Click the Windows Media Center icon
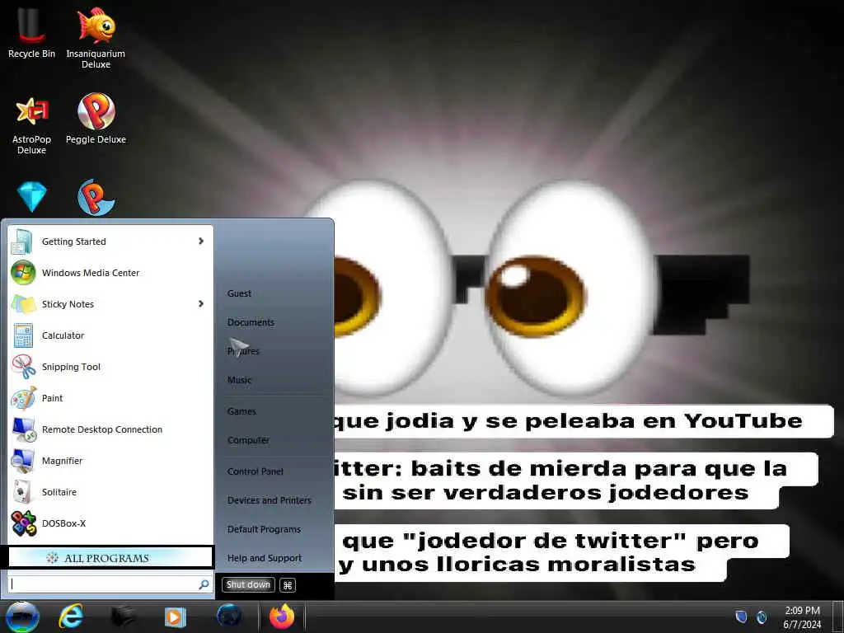The image size is (844, 633). (23, 272)
